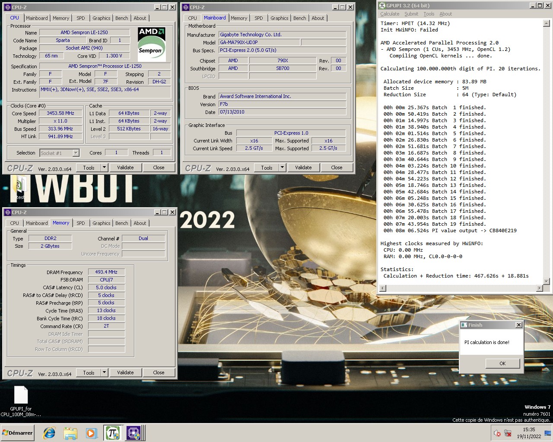Open Internet Explorer from the taskbar
Viewport: 553px width, 442px height.
click(x=49, y=433)
